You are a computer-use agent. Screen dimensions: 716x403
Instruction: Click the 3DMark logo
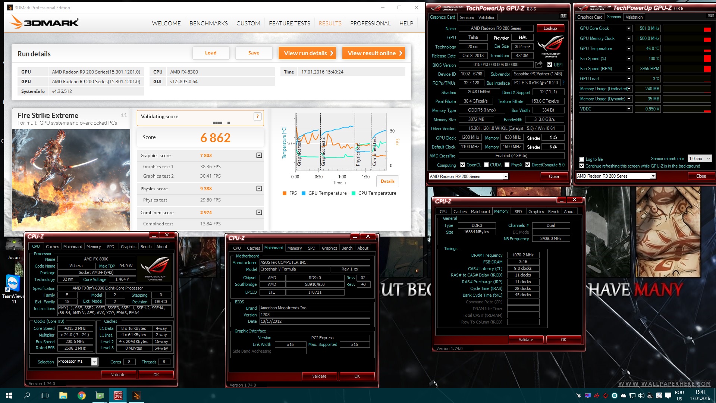(x=44, y=22)
